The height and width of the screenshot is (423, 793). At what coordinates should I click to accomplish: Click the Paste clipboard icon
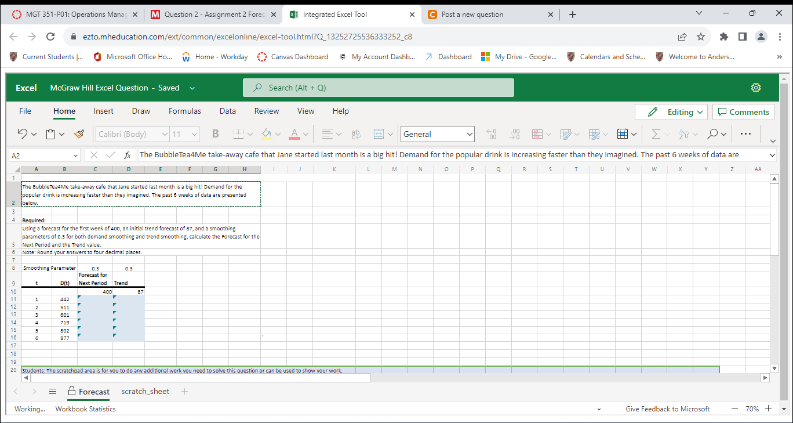[x=51, y=134]
